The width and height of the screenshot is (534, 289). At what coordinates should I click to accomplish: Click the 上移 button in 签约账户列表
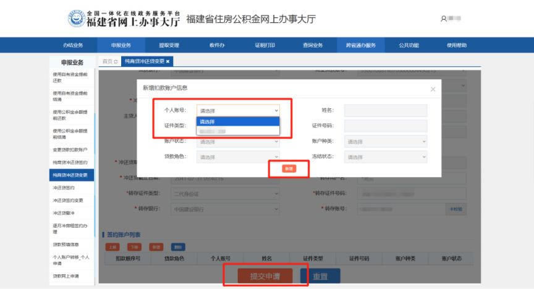112,247
